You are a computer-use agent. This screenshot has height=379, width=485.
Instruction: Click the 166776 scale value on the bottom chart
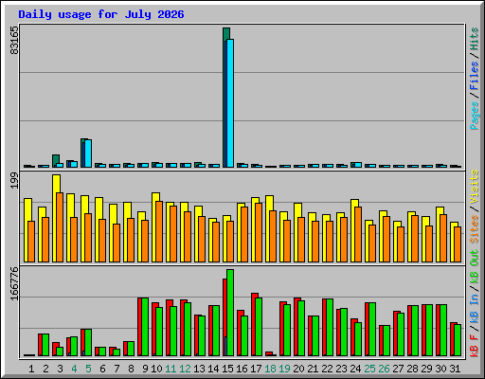(x=15, y=283)
